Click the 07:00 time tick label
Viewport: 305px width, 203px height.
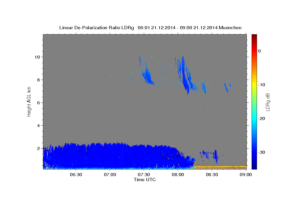pyautogui.click(x=110, y=175)
